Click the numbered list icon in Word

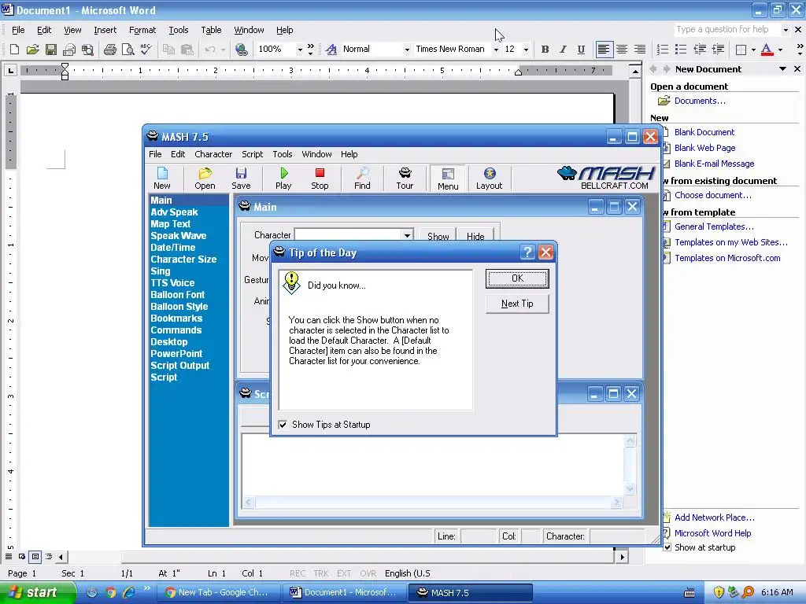tap(663, 50)
